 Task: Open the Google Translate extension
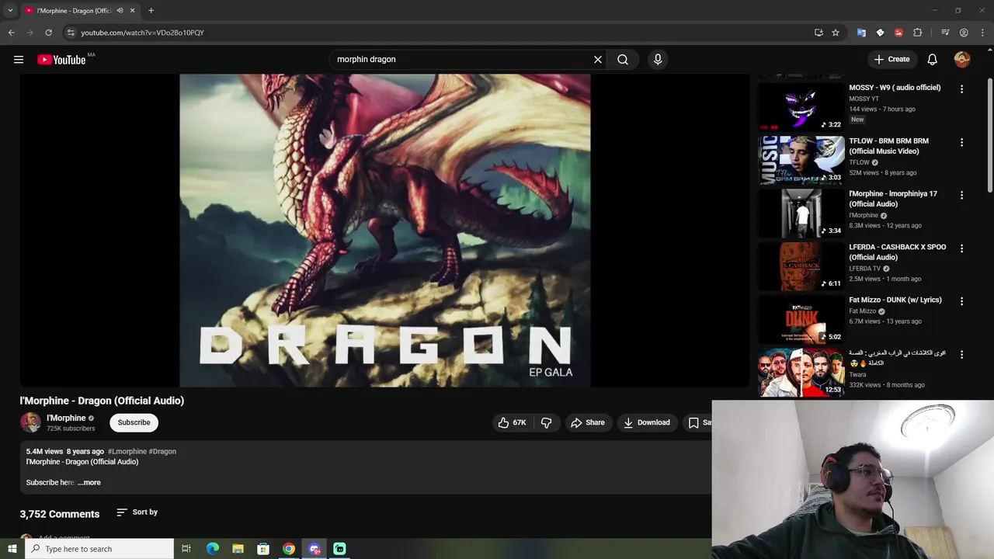pyautogui.click(x=861, y=33)
